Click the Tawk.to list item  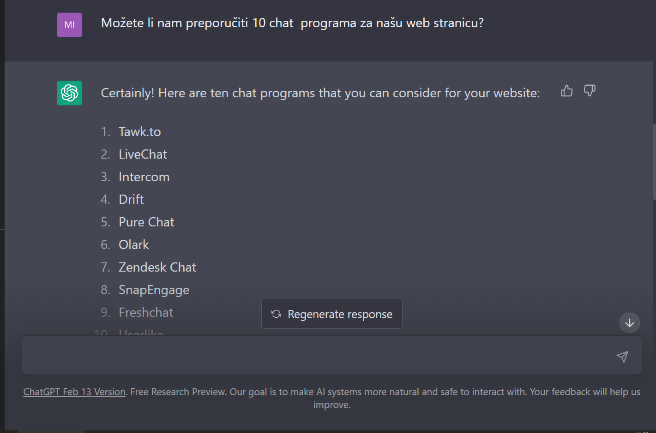(139, 132)
